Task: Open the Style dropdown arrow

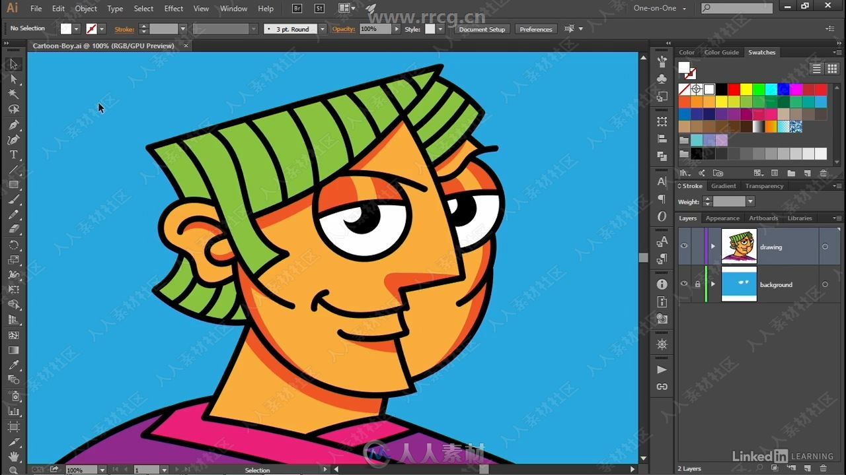Action: coord(440,29)
